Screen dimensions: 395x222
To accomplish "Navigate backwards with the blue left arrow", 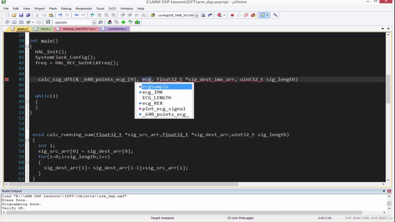I will [77, 15].
